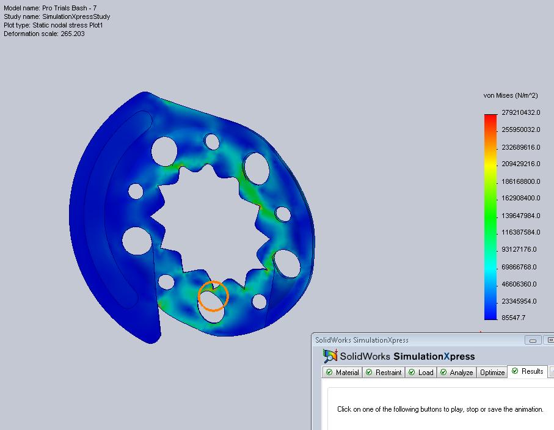Click the legend value 255950032.0
This screenshot has width=554, height=430.
521,129
